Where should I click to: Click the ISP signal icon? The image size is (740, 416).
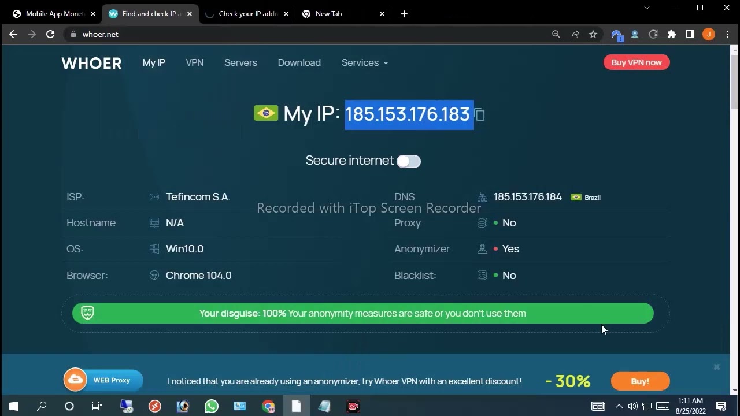(154, 197)
